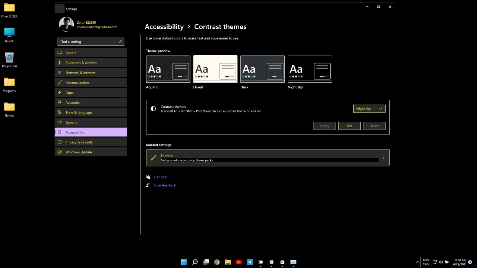Click the Delete button
The height and width of the screenshot is (268, 477).
coord(374,126)
